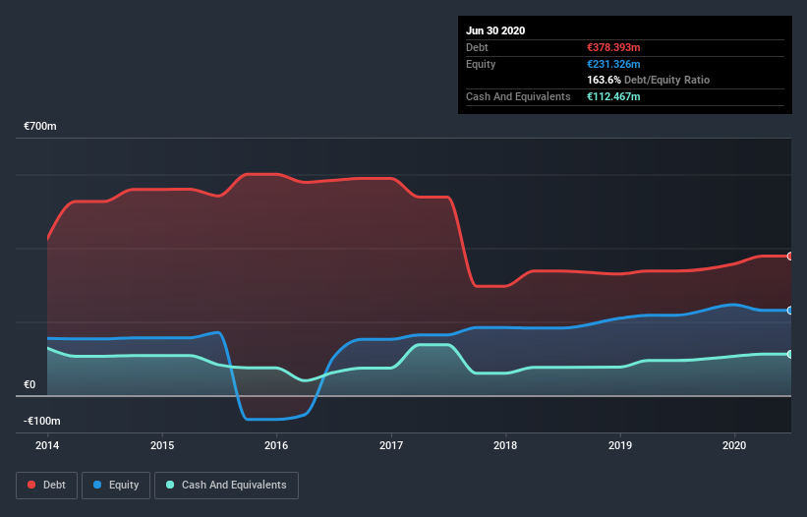Click the blue Equity legend dot

pos(97,485)
